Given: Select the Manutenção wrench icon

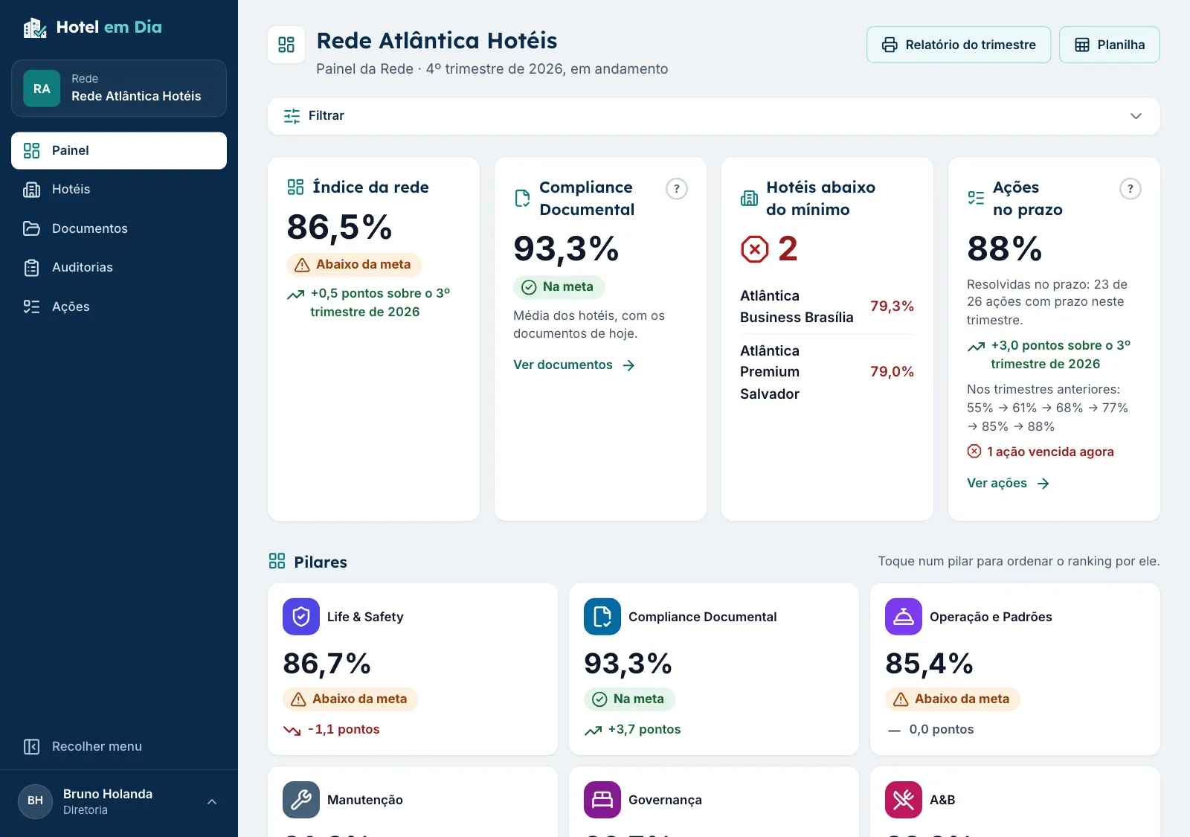Looking at the screenshot, I should 301,800.
